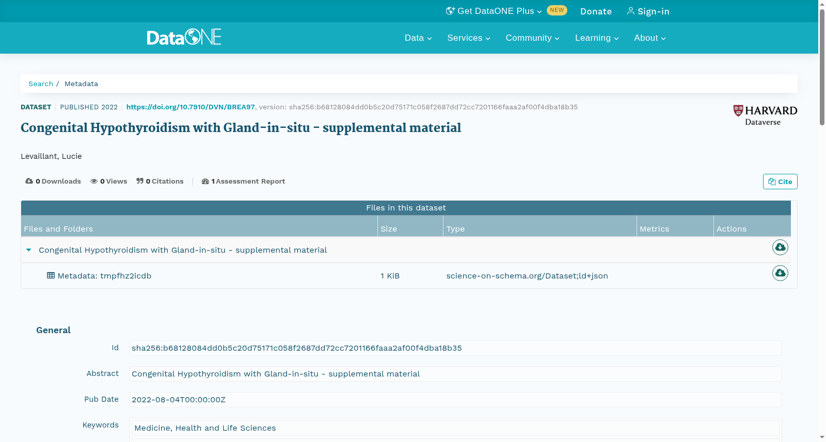Screen dimensions: 826x442
Task: Open the Data menu dropdown
Action: [418, 38]
